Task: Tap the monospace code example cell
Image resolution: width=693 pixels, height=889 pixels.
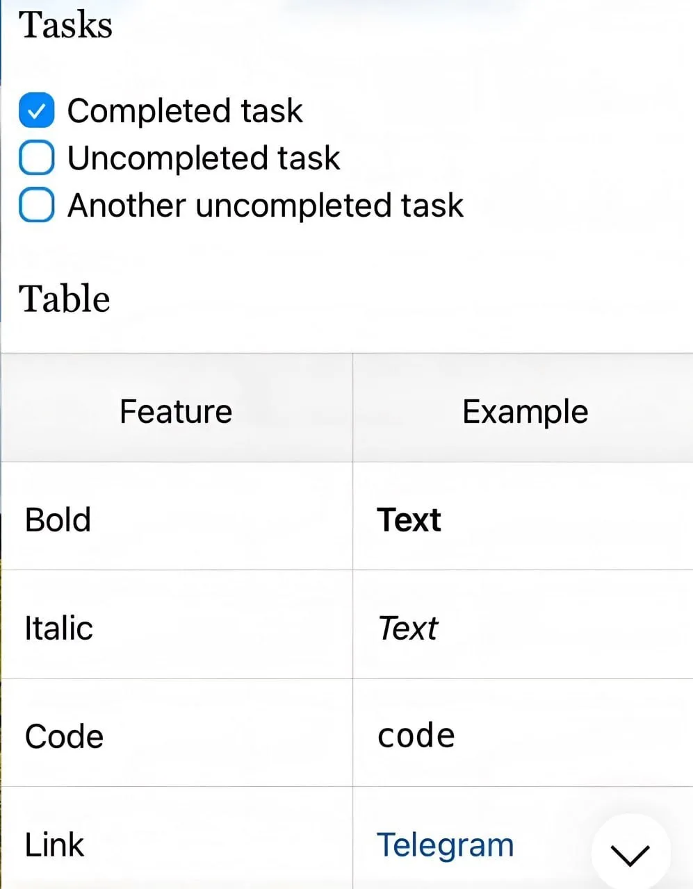Action: coord(523,733)
